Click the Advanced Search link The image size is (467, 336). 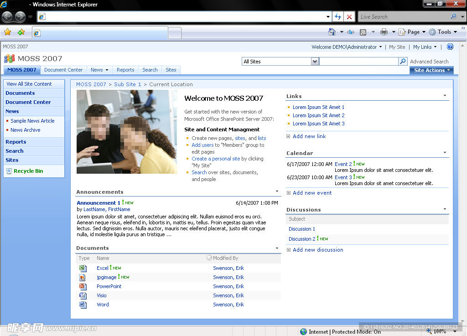[x=429, y=61]
